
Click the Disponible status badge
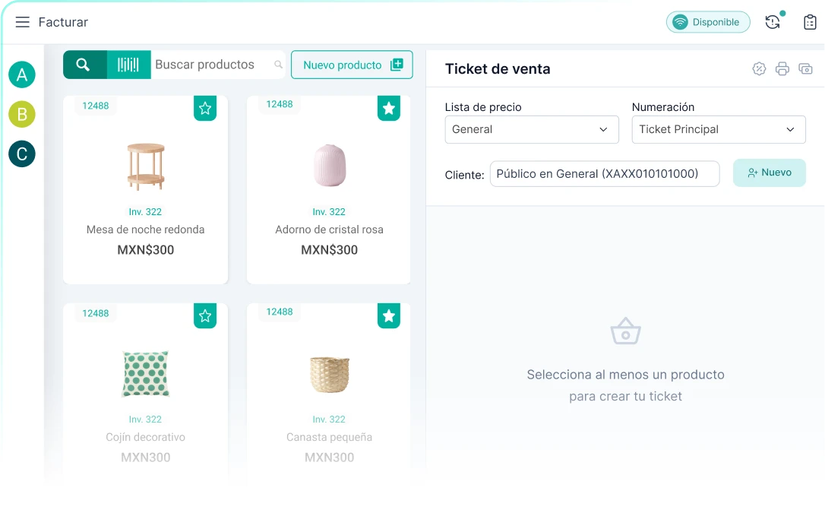tap(708, 22)
